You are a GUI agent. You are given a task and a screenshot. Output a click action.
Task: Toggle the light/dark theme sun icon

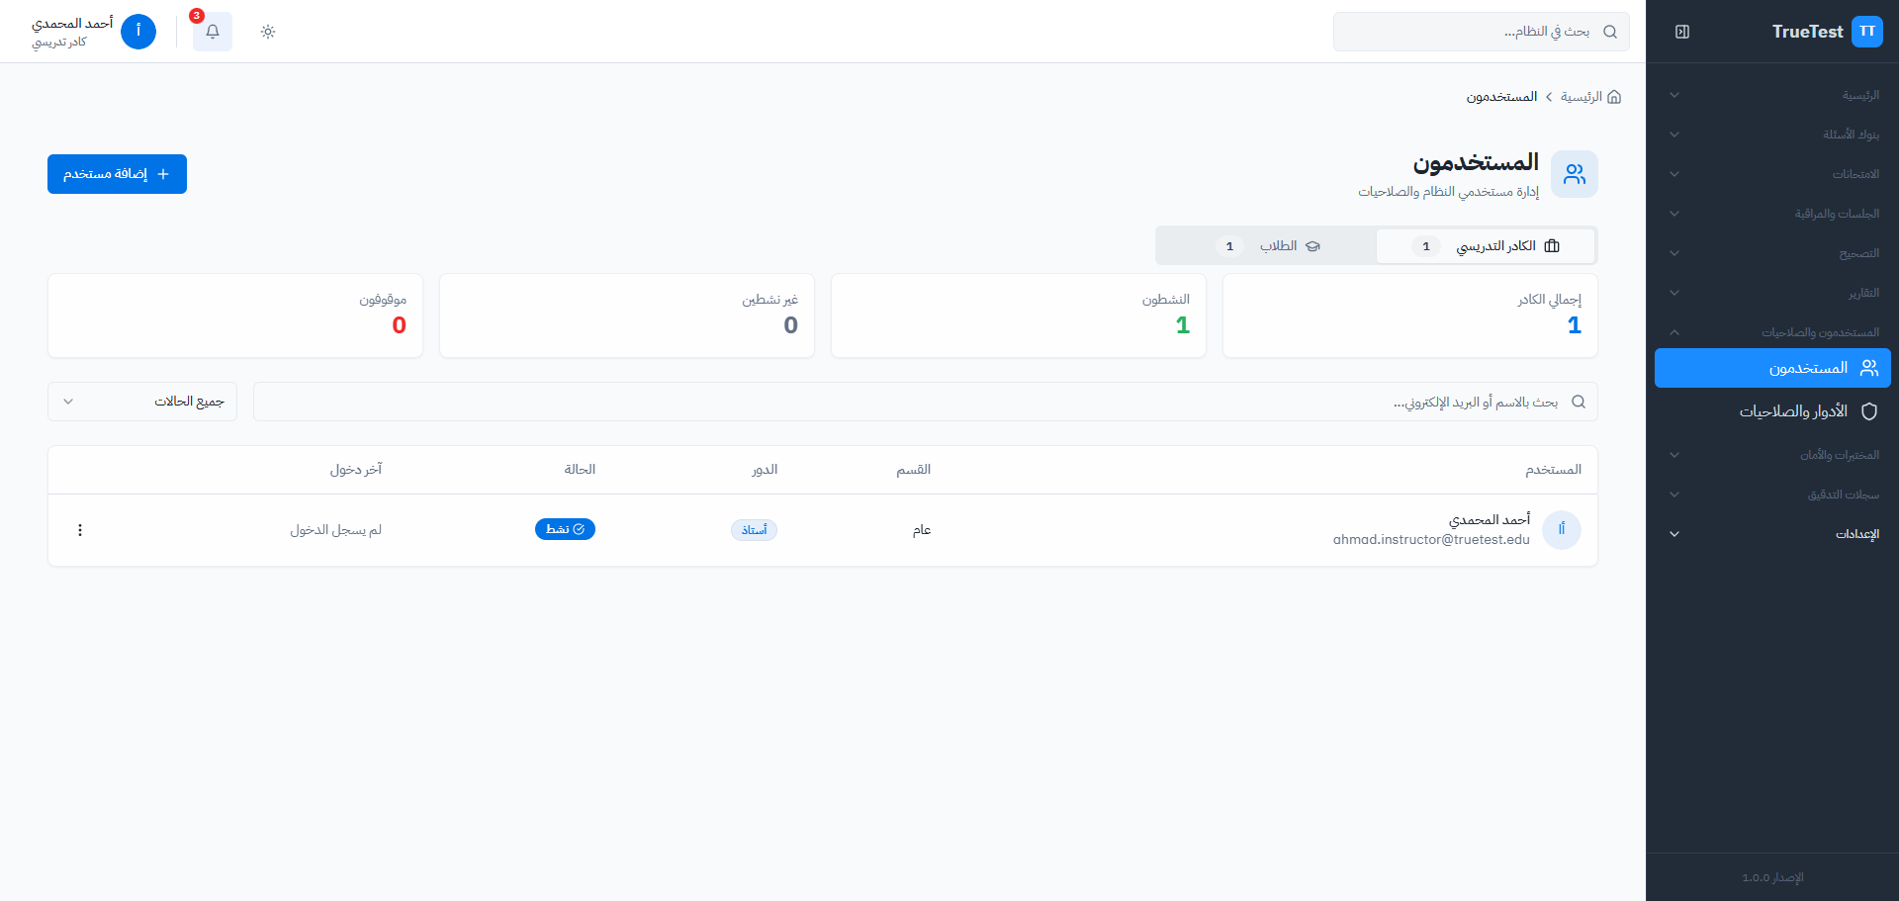268,32
